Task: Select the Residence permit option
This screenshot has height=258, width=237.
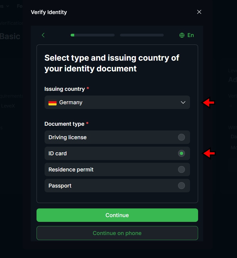Action: click(181, 169)
